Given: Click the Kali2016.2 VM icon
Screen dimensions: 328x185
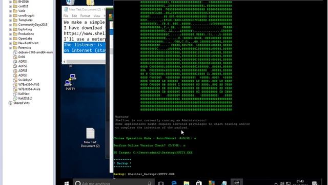Looking at the screenshot, I should (x=15, y=99).
